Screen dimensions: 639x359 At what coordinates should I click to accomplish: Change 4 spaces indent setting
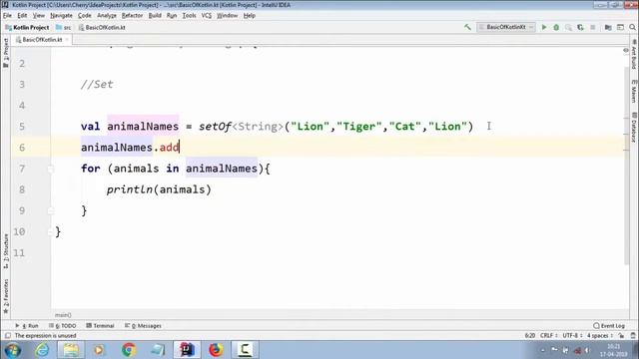coord(600,336)
